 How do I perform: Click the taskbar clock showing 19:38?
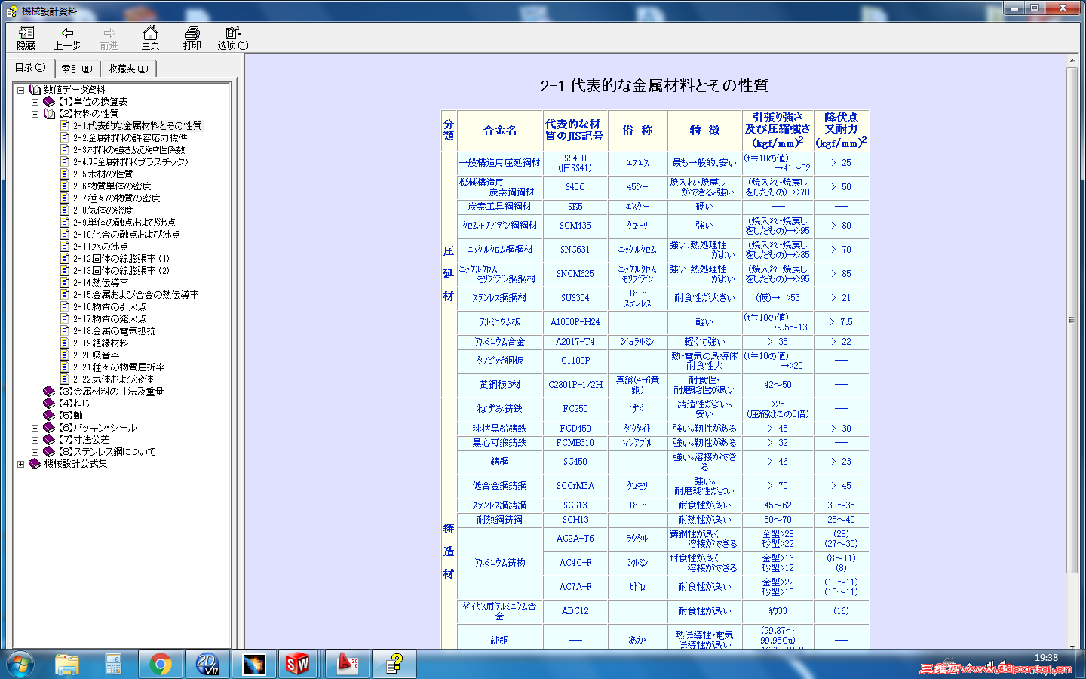1046,658
